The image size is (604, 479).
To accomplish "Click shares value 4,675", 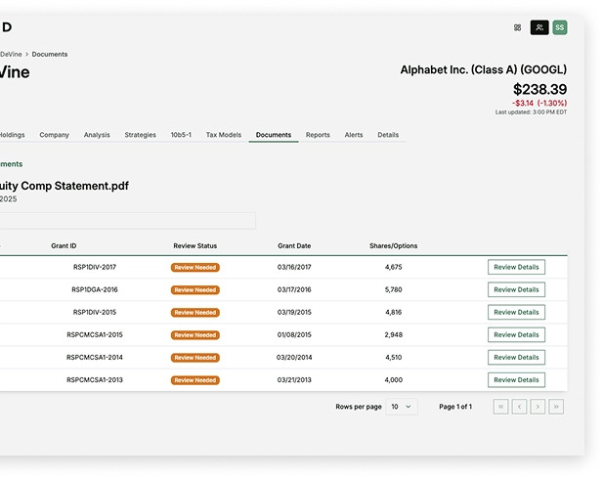I will pos(393,267).
